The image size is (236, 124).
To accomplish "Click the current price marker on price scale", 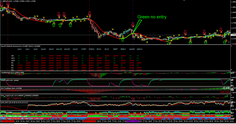I will (x=233, y=35).
